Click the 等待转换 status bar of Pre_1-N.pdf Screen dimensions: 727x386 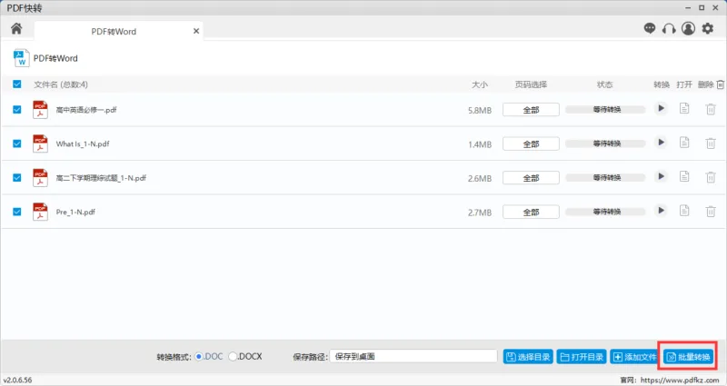(x=605, y=212)
